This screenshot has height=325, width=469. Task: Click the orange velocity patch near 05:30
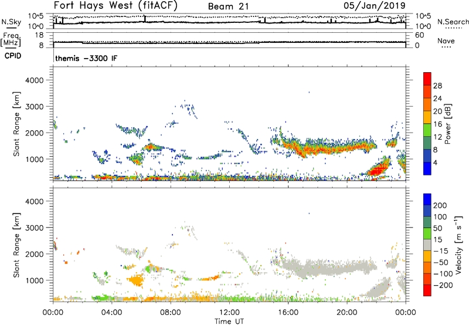pyautogui.click(x=136, y=281)
